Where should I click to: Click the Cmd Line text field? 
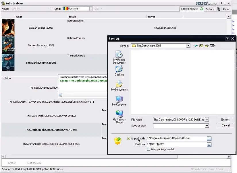coord(176,144)
